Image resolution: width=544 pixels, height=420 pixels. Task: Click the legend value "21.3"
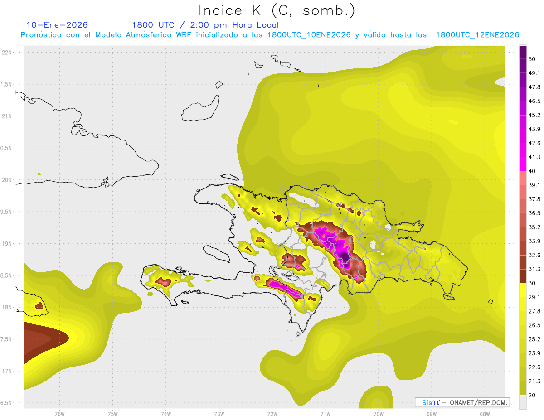[x=534, y=381]
